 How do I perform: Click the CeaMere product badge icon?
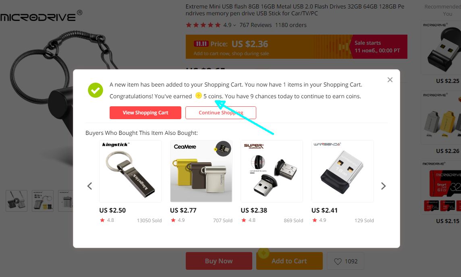[x=222, y=149]
